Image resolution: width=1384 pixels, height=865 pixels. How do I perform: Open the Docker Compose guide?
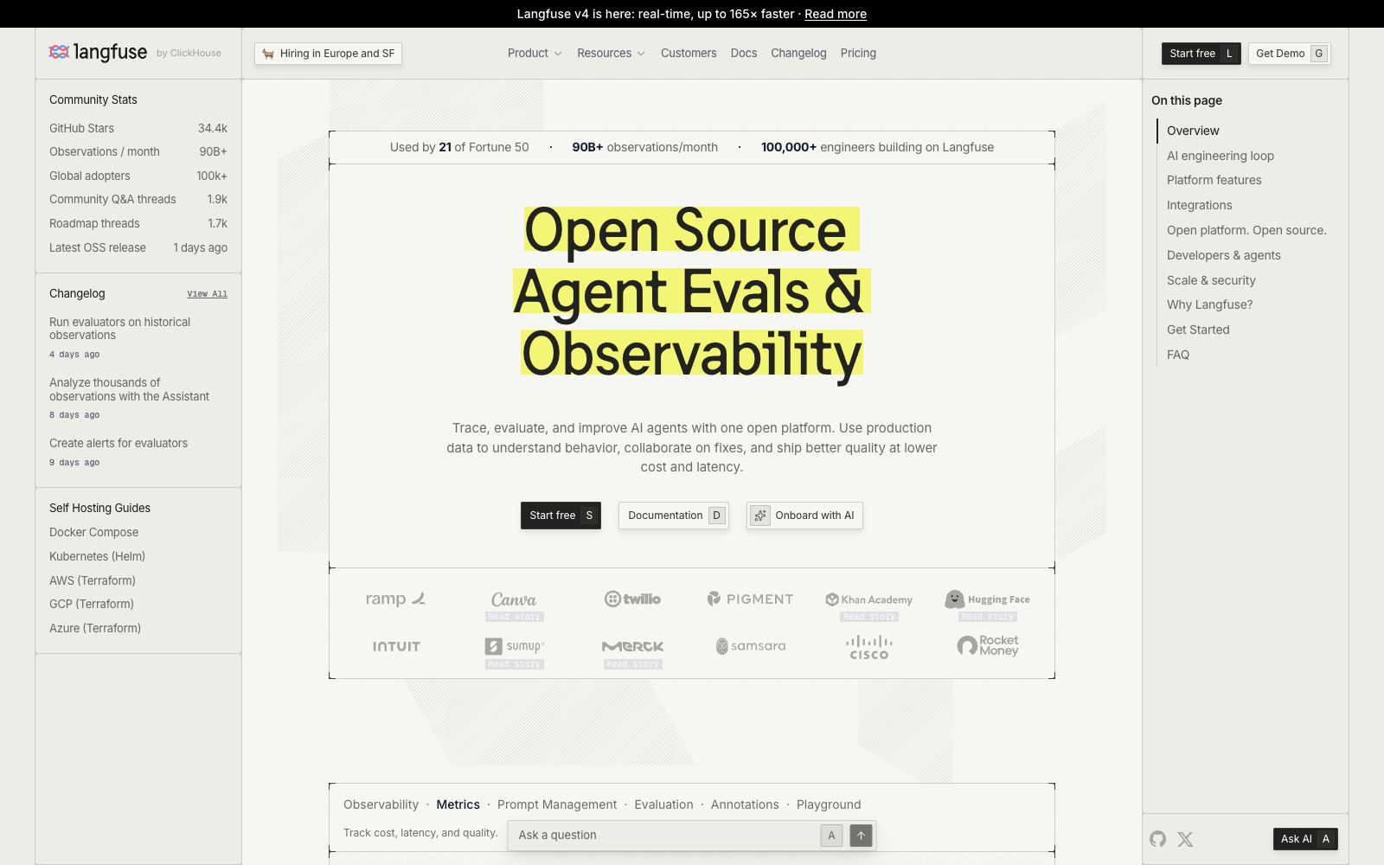(93, 532)
